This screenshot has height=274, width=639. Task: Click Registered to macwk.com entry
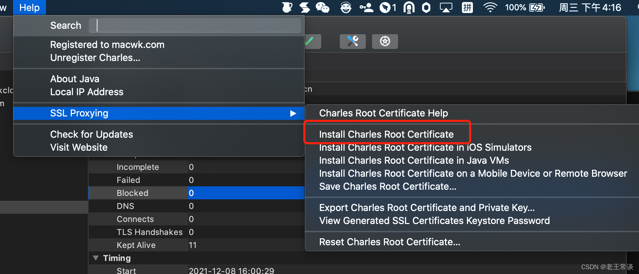coord(107,45)
